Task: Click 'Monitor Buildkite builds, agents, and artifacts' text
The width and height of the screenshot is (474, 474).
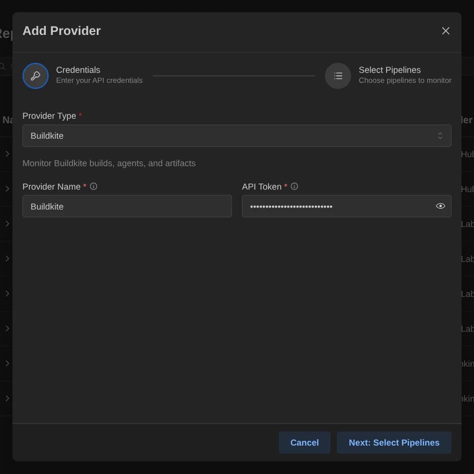Action: click(x=109, y=163)
